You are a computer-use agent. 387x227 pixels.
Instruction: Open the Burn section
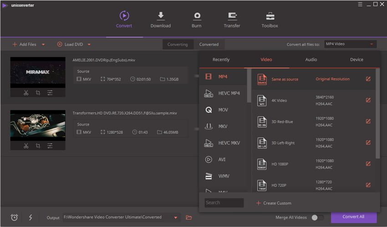click(x=197, y=20)
